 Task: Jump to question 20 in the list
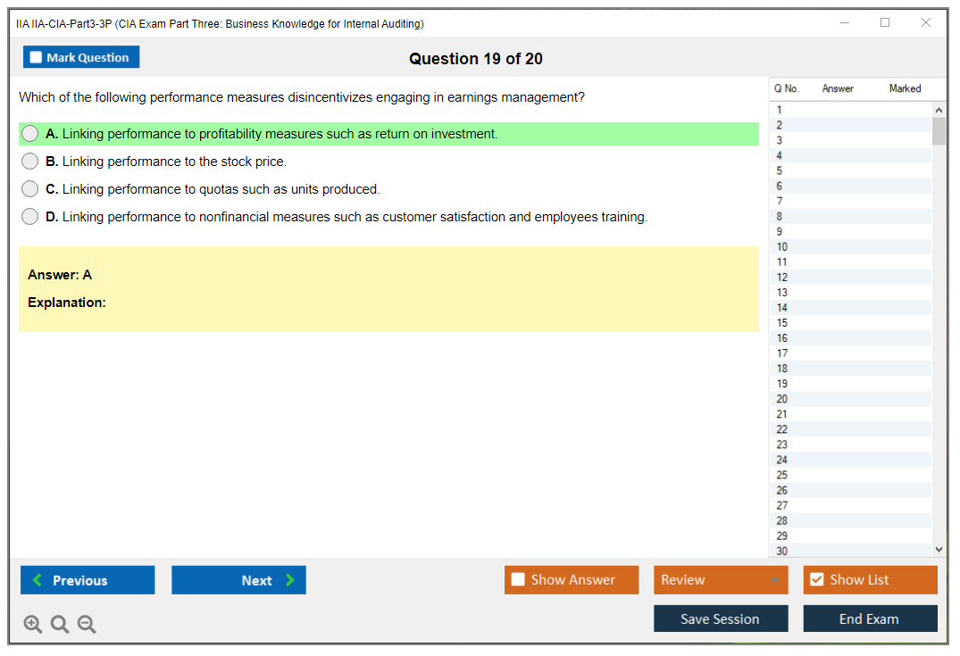click(782, 399)
